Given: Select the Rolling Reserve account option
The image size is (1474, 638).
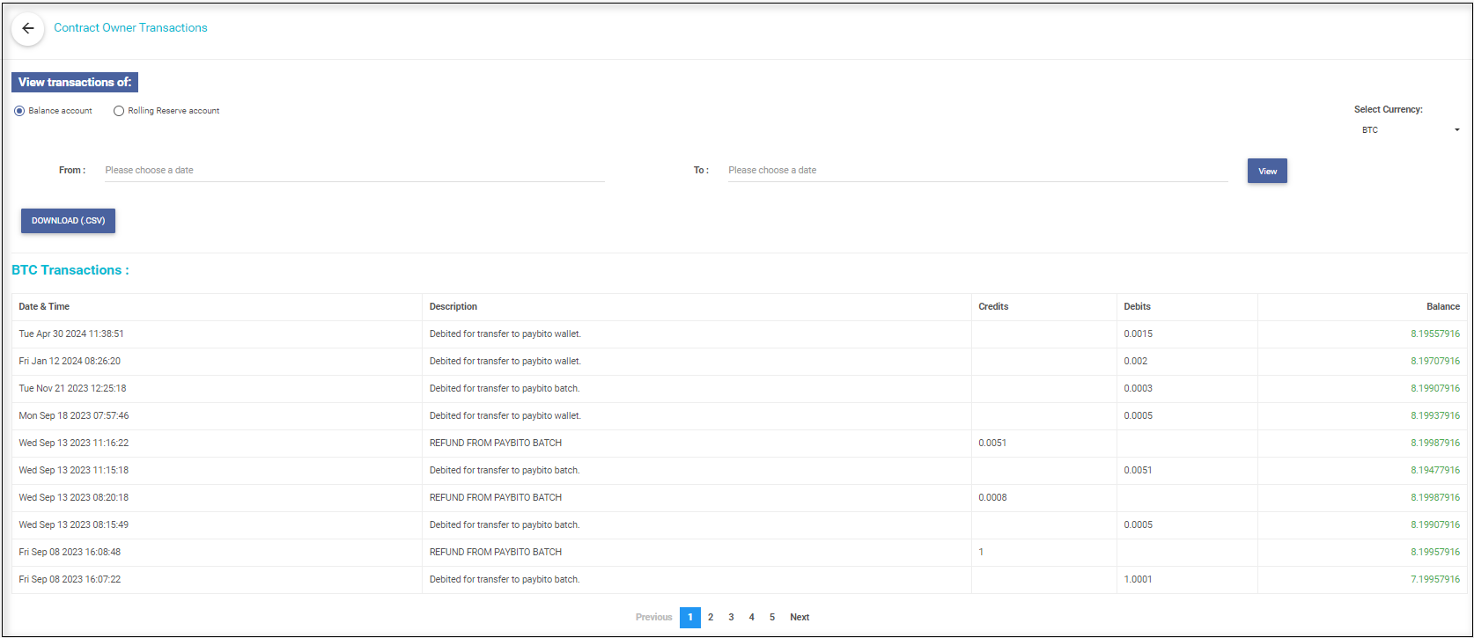Looking at the screenshot, I should (x=119, y=111).
